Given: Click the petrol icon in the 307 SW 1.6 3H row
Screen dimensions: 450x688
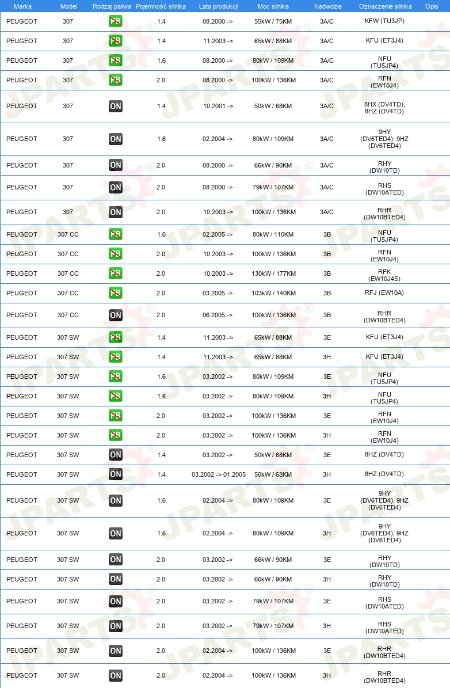Looking at the screenshot, I should [x=115, y=396].
